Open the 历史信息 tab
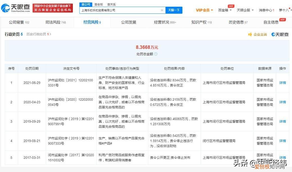Image resolution: width=292 pixels, height=172 pixels. 238,22
